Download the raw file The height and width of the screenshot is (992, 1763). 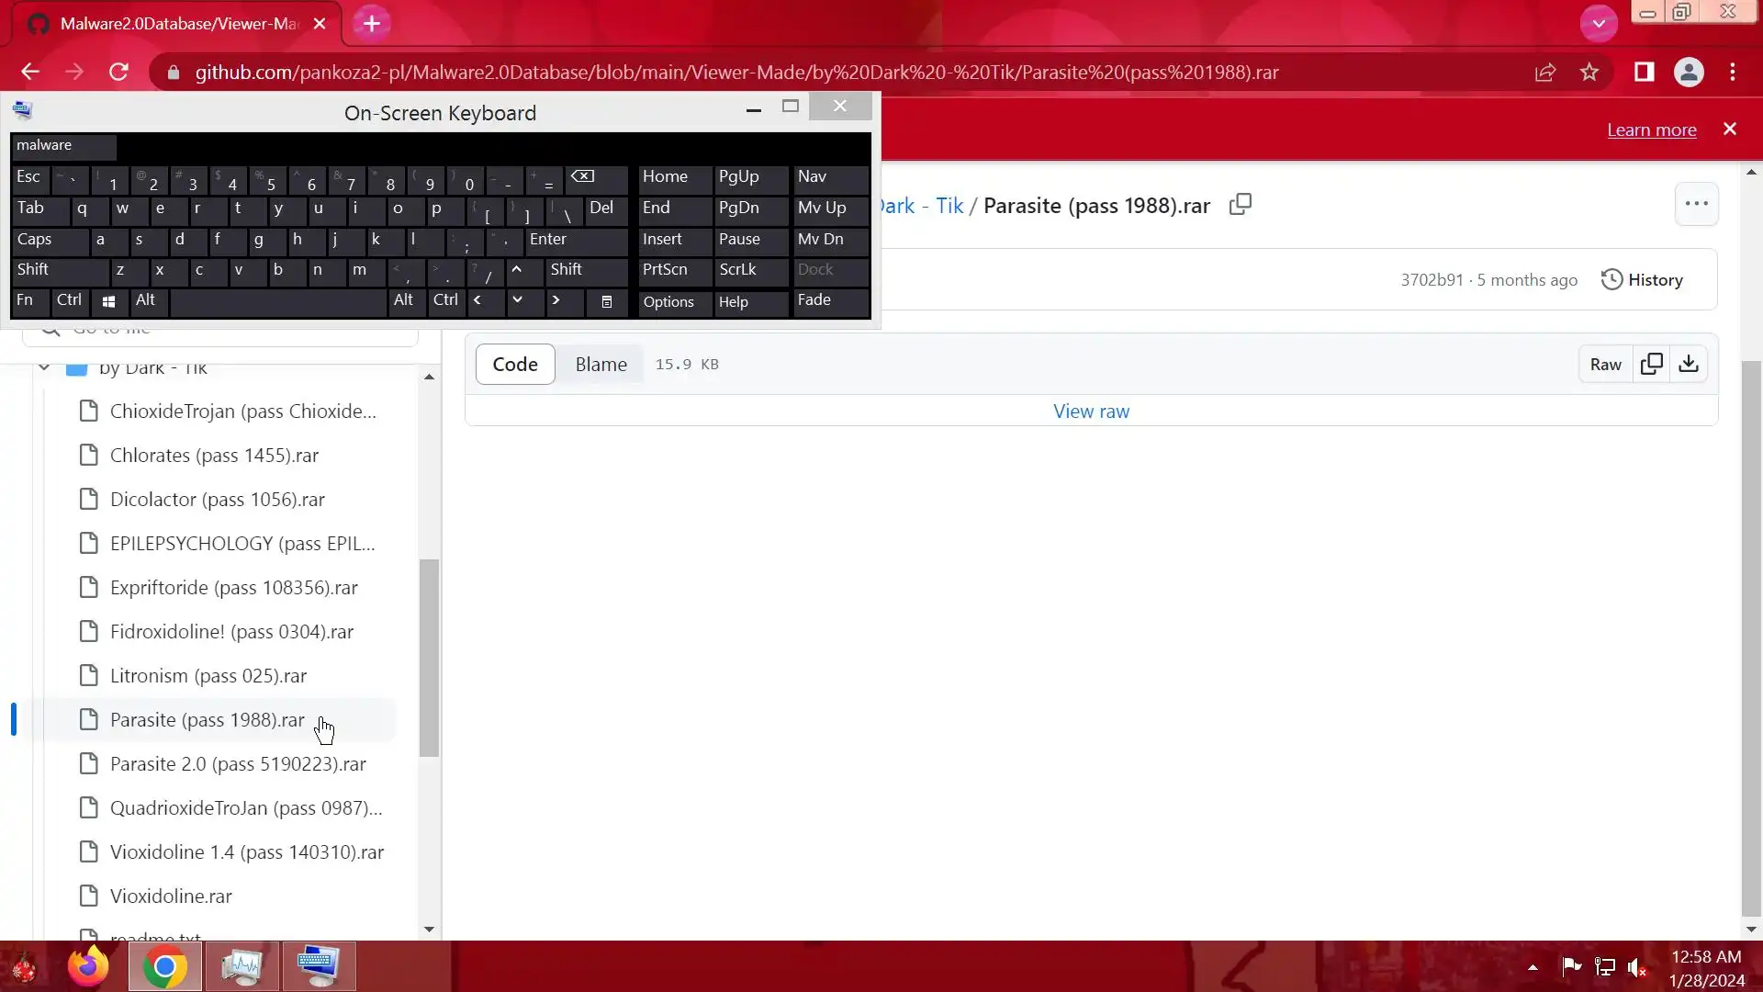pyautogui.click(x=1689, y=364)
